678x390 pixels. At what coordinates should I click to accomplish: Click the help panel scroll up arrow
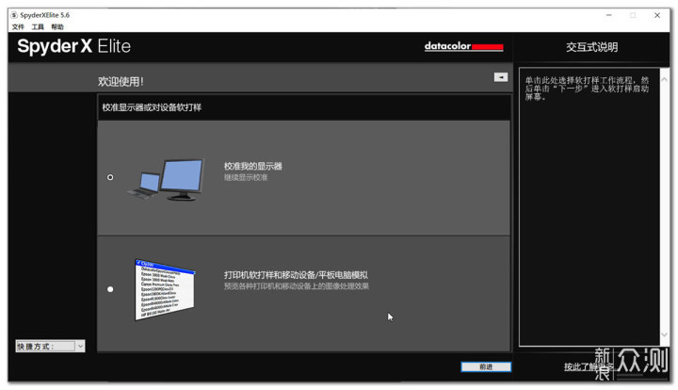pyautogui.click(x=664, y=79)
